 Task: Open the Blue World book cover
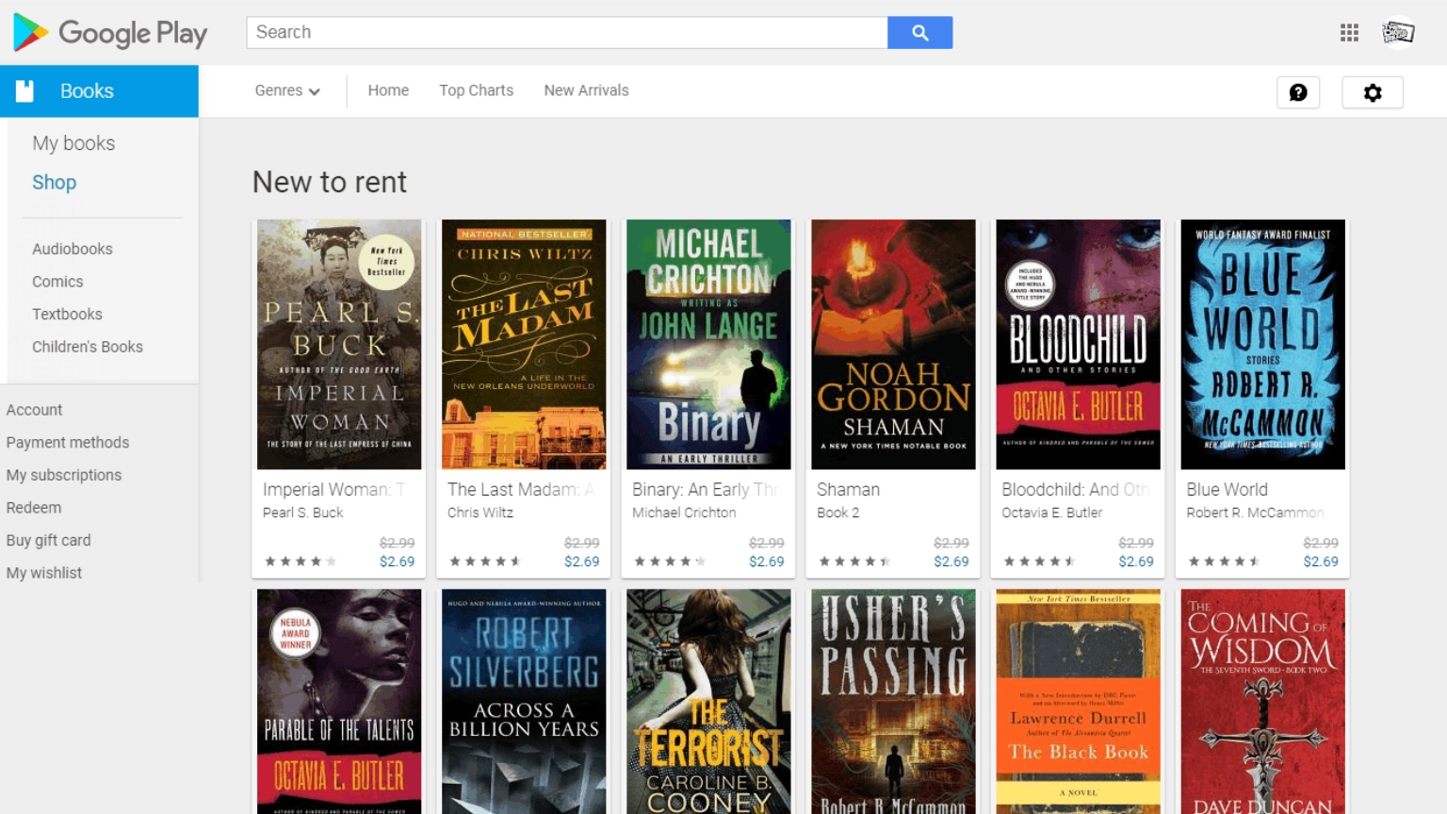[x=1262, y=345]
